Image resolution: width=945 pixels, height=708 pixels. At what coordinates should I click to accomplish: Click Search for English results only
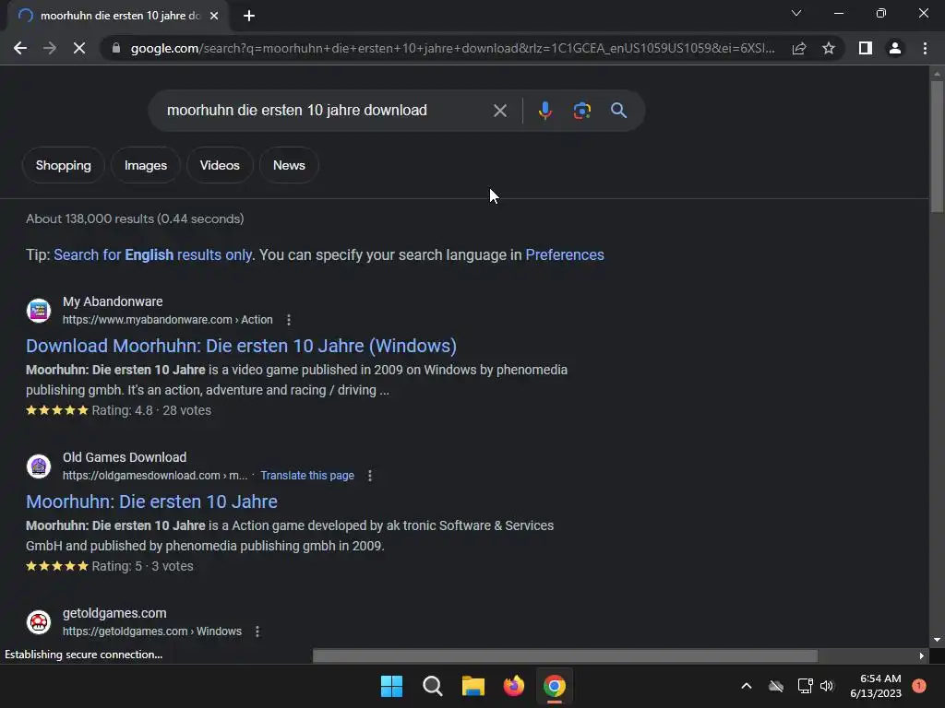click(152, 254)
